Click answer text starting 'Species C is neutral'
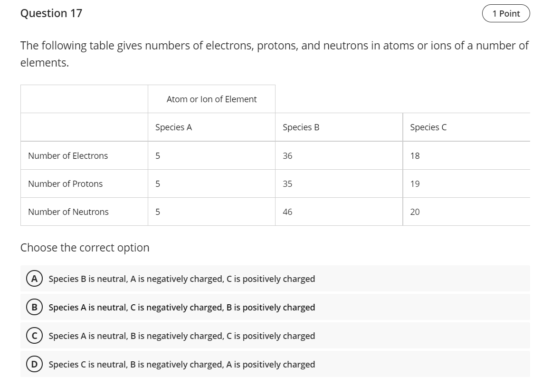Screen dimensions: 542x387 (181, 364)
